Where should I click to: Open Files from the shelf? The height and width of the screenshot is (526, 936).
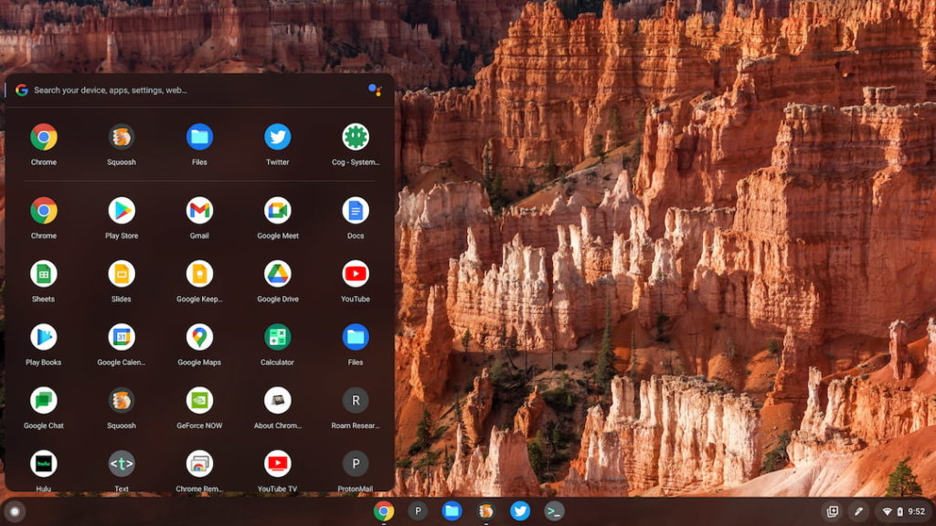click(x=452, y=511)
